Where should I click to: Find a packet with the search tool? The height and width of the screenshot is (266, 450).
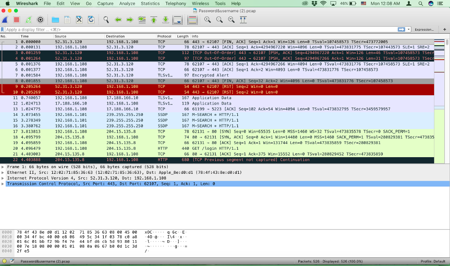[106, 19]
